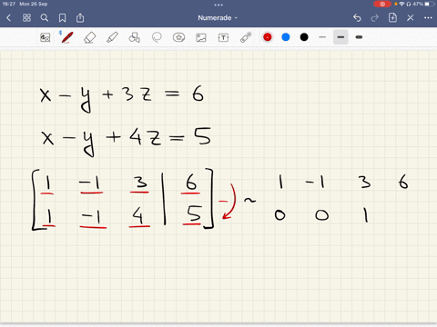
Task: Open the more options ellipsis menu
Action: (428, 18)
